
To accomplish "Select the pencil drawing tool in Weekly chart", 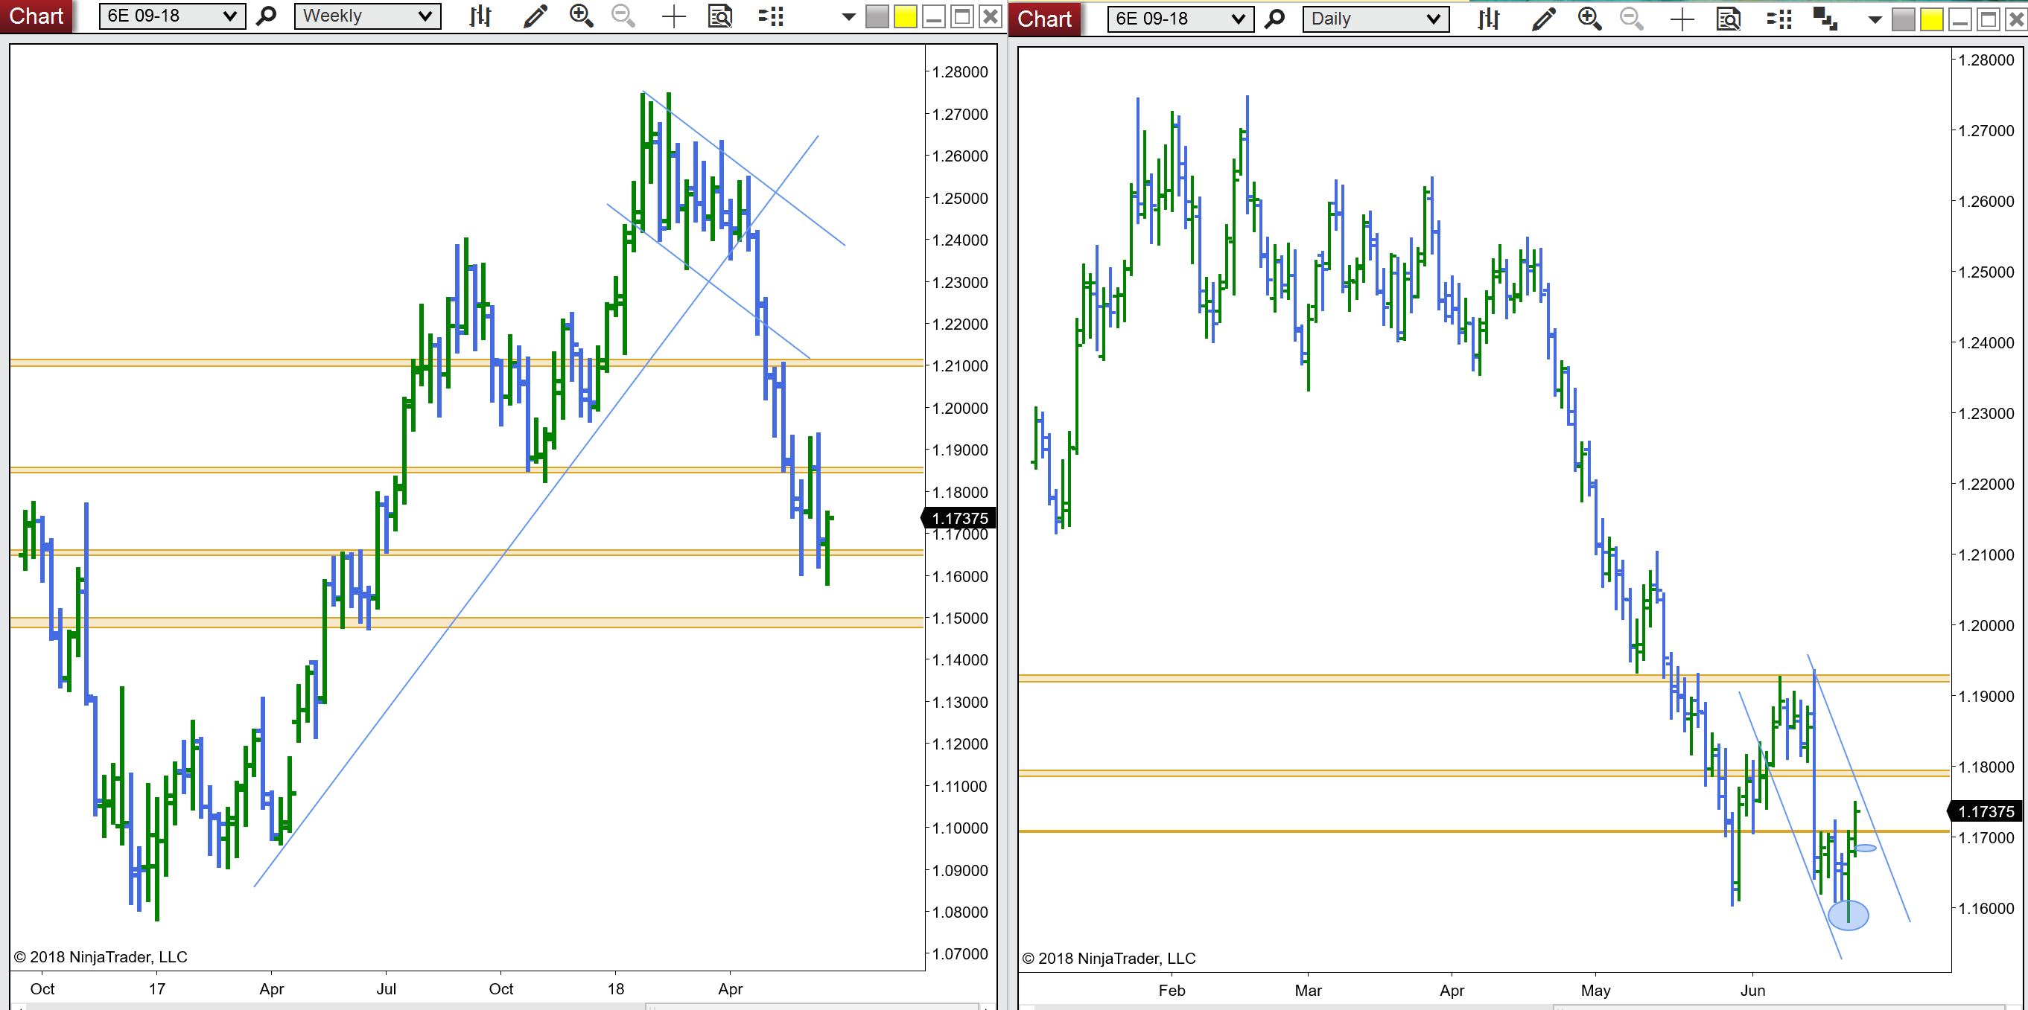I will point(535,16).
